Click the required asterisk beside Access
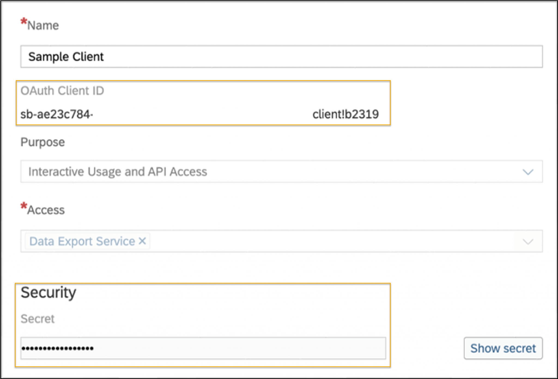Screen dimensions: 558x379 coord(23,205)
